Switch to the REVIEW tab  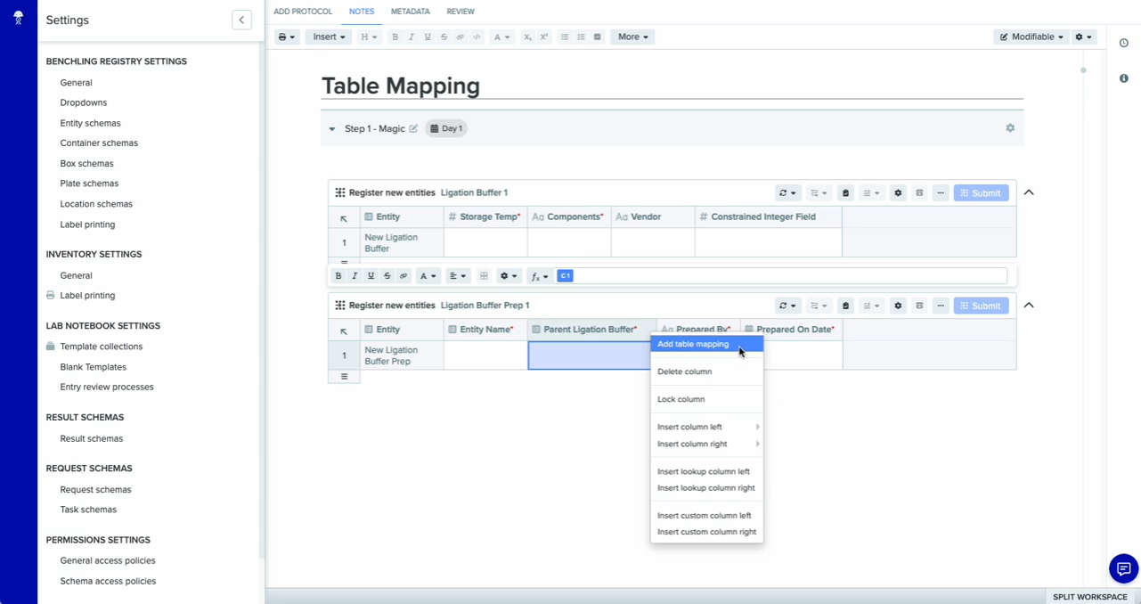pyautogui.click(x=460, y=12)
